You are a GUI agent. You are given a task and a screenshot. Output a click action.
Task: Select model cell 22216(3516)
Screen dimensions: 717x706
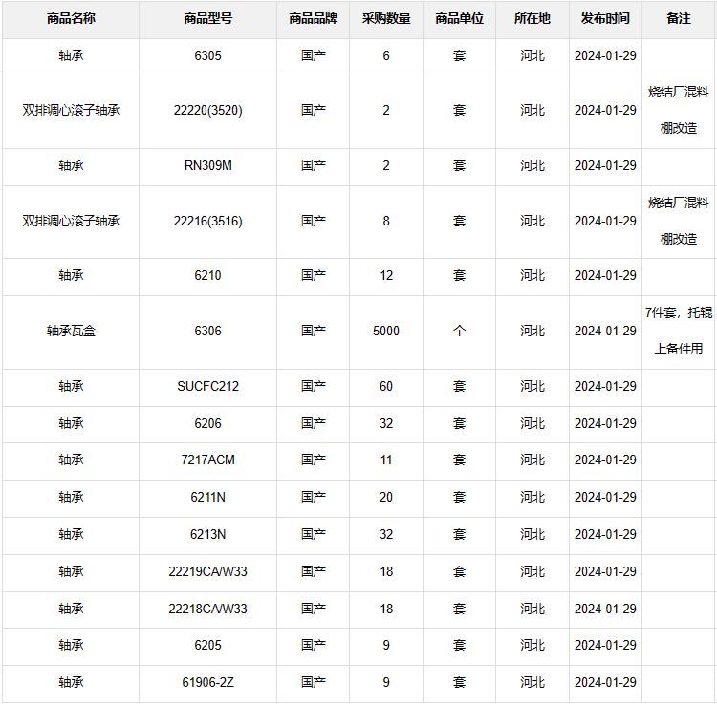point(208,222)
